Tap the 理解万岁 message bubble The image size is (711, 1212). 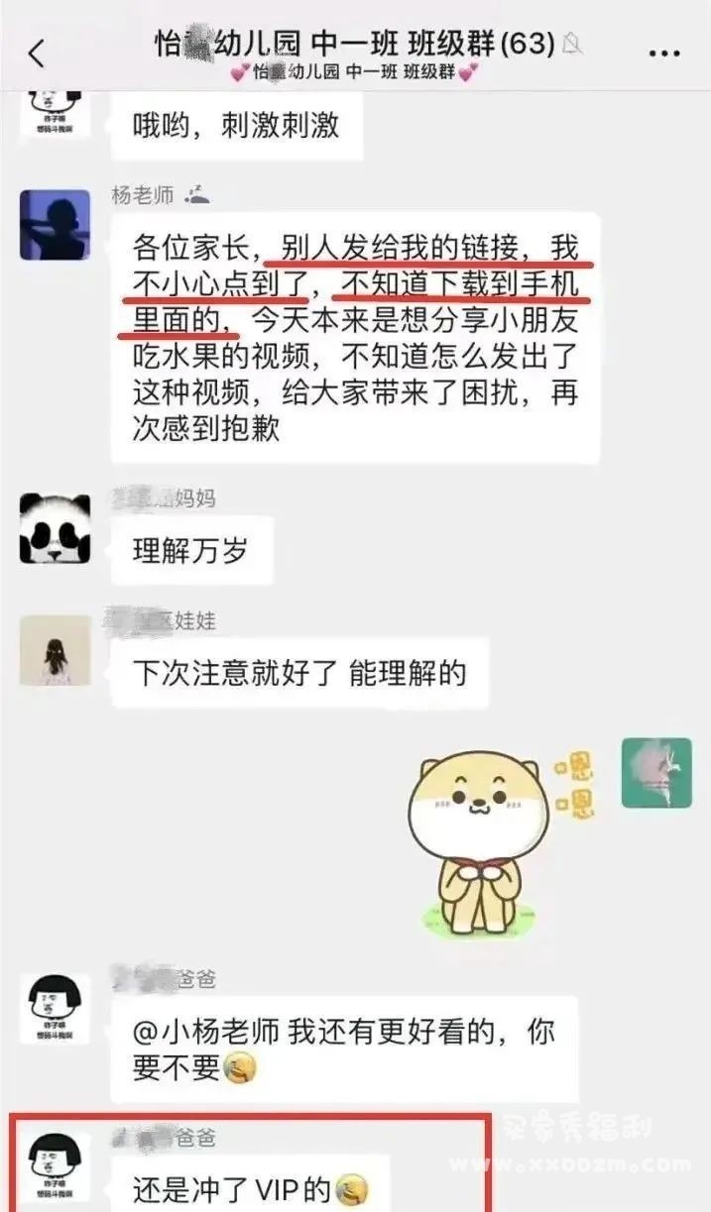191,549
